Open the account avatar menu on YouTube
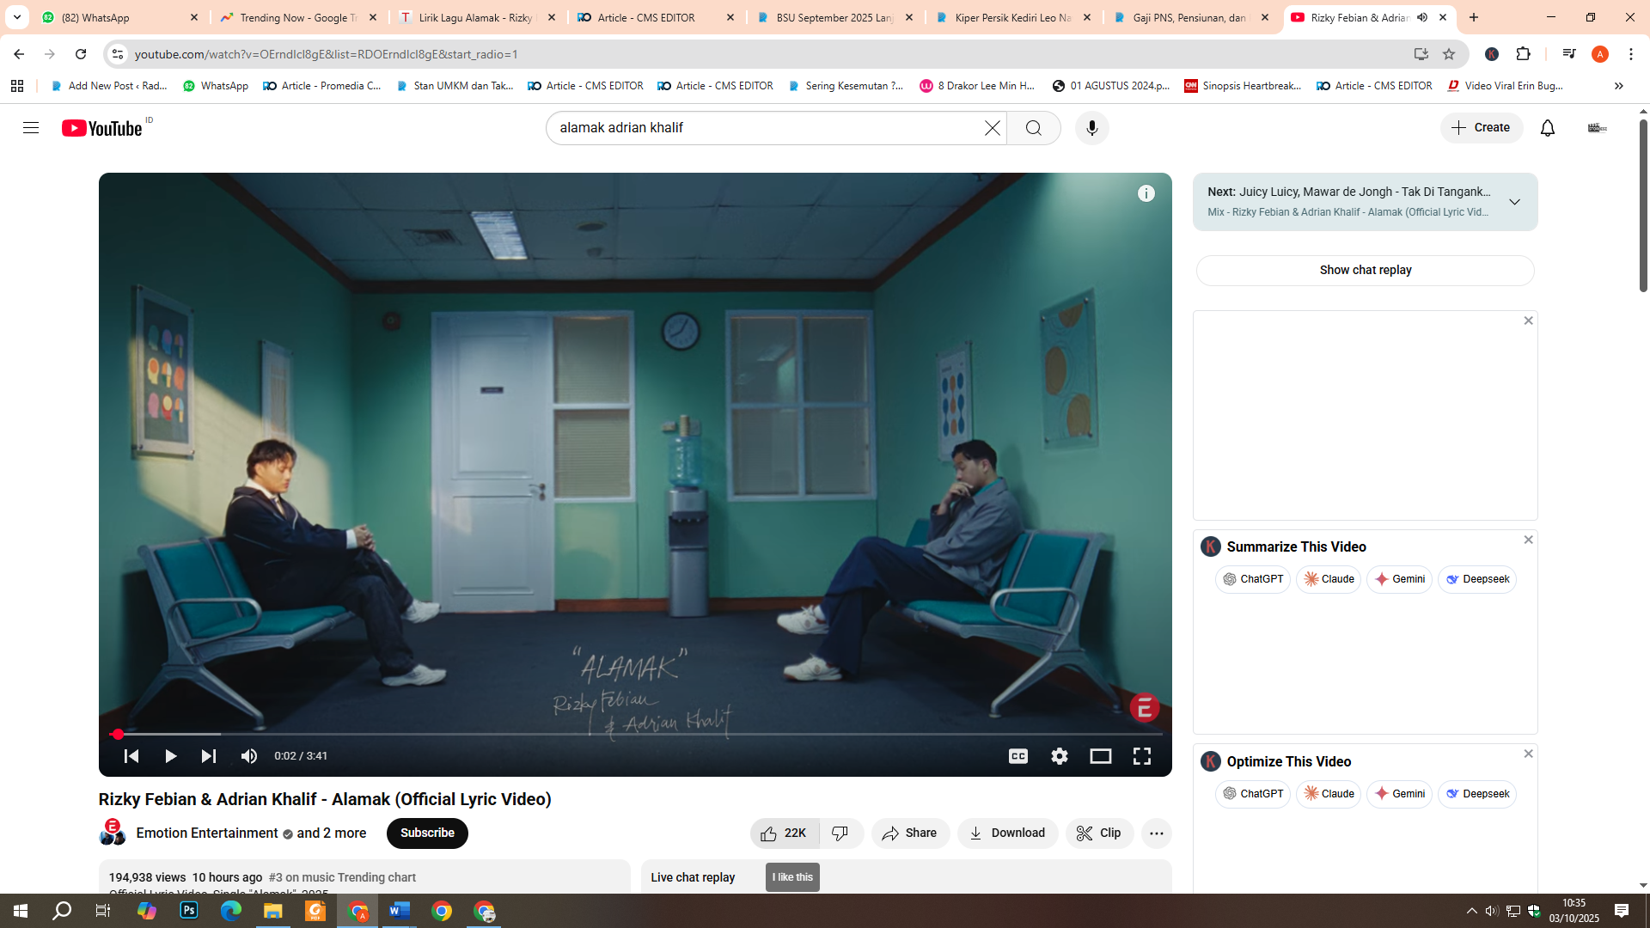The width and height of the screenshot is (1650, 928). coord(1598,128)
